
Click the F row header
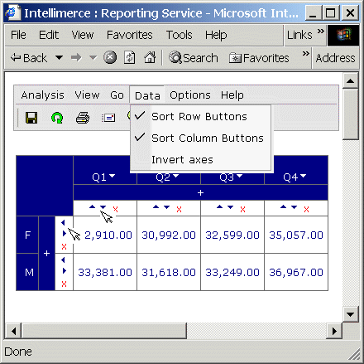(x=27, y=235)
